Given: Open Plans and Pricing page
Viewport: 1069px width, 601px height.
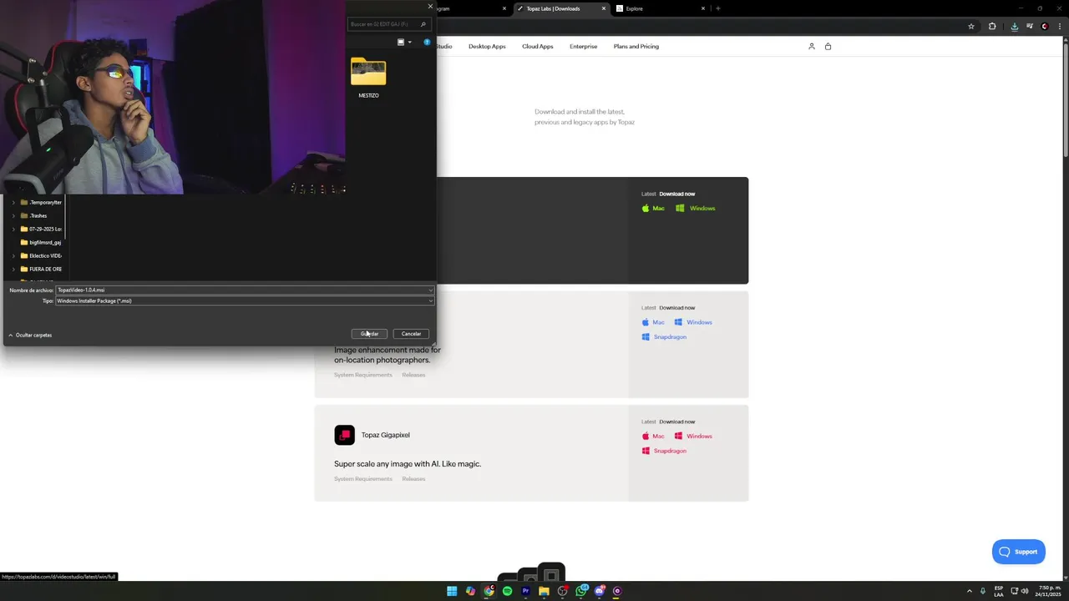Looking at the screenshot, I should tap(636, 46).
